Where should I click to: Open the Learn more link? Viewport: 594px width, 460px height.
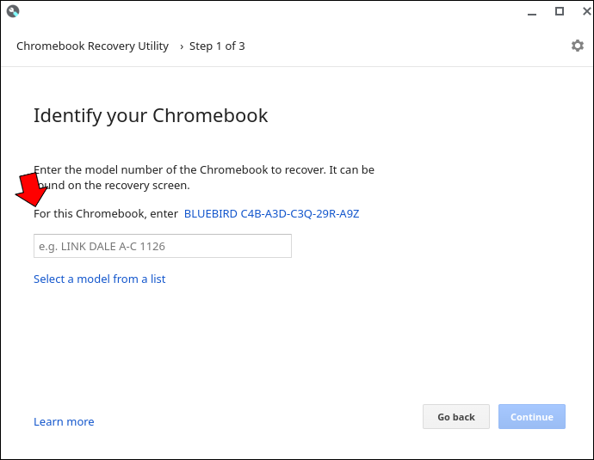tap(64, 422)
